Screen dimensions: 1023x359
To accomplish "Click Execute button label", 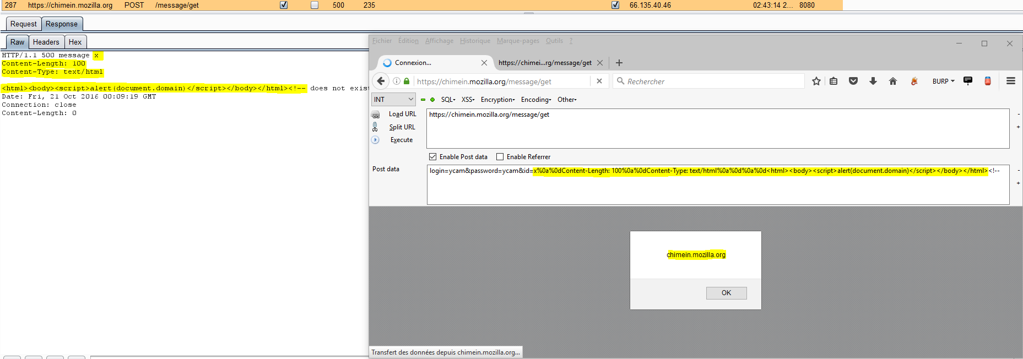I will tap(402, 140).
